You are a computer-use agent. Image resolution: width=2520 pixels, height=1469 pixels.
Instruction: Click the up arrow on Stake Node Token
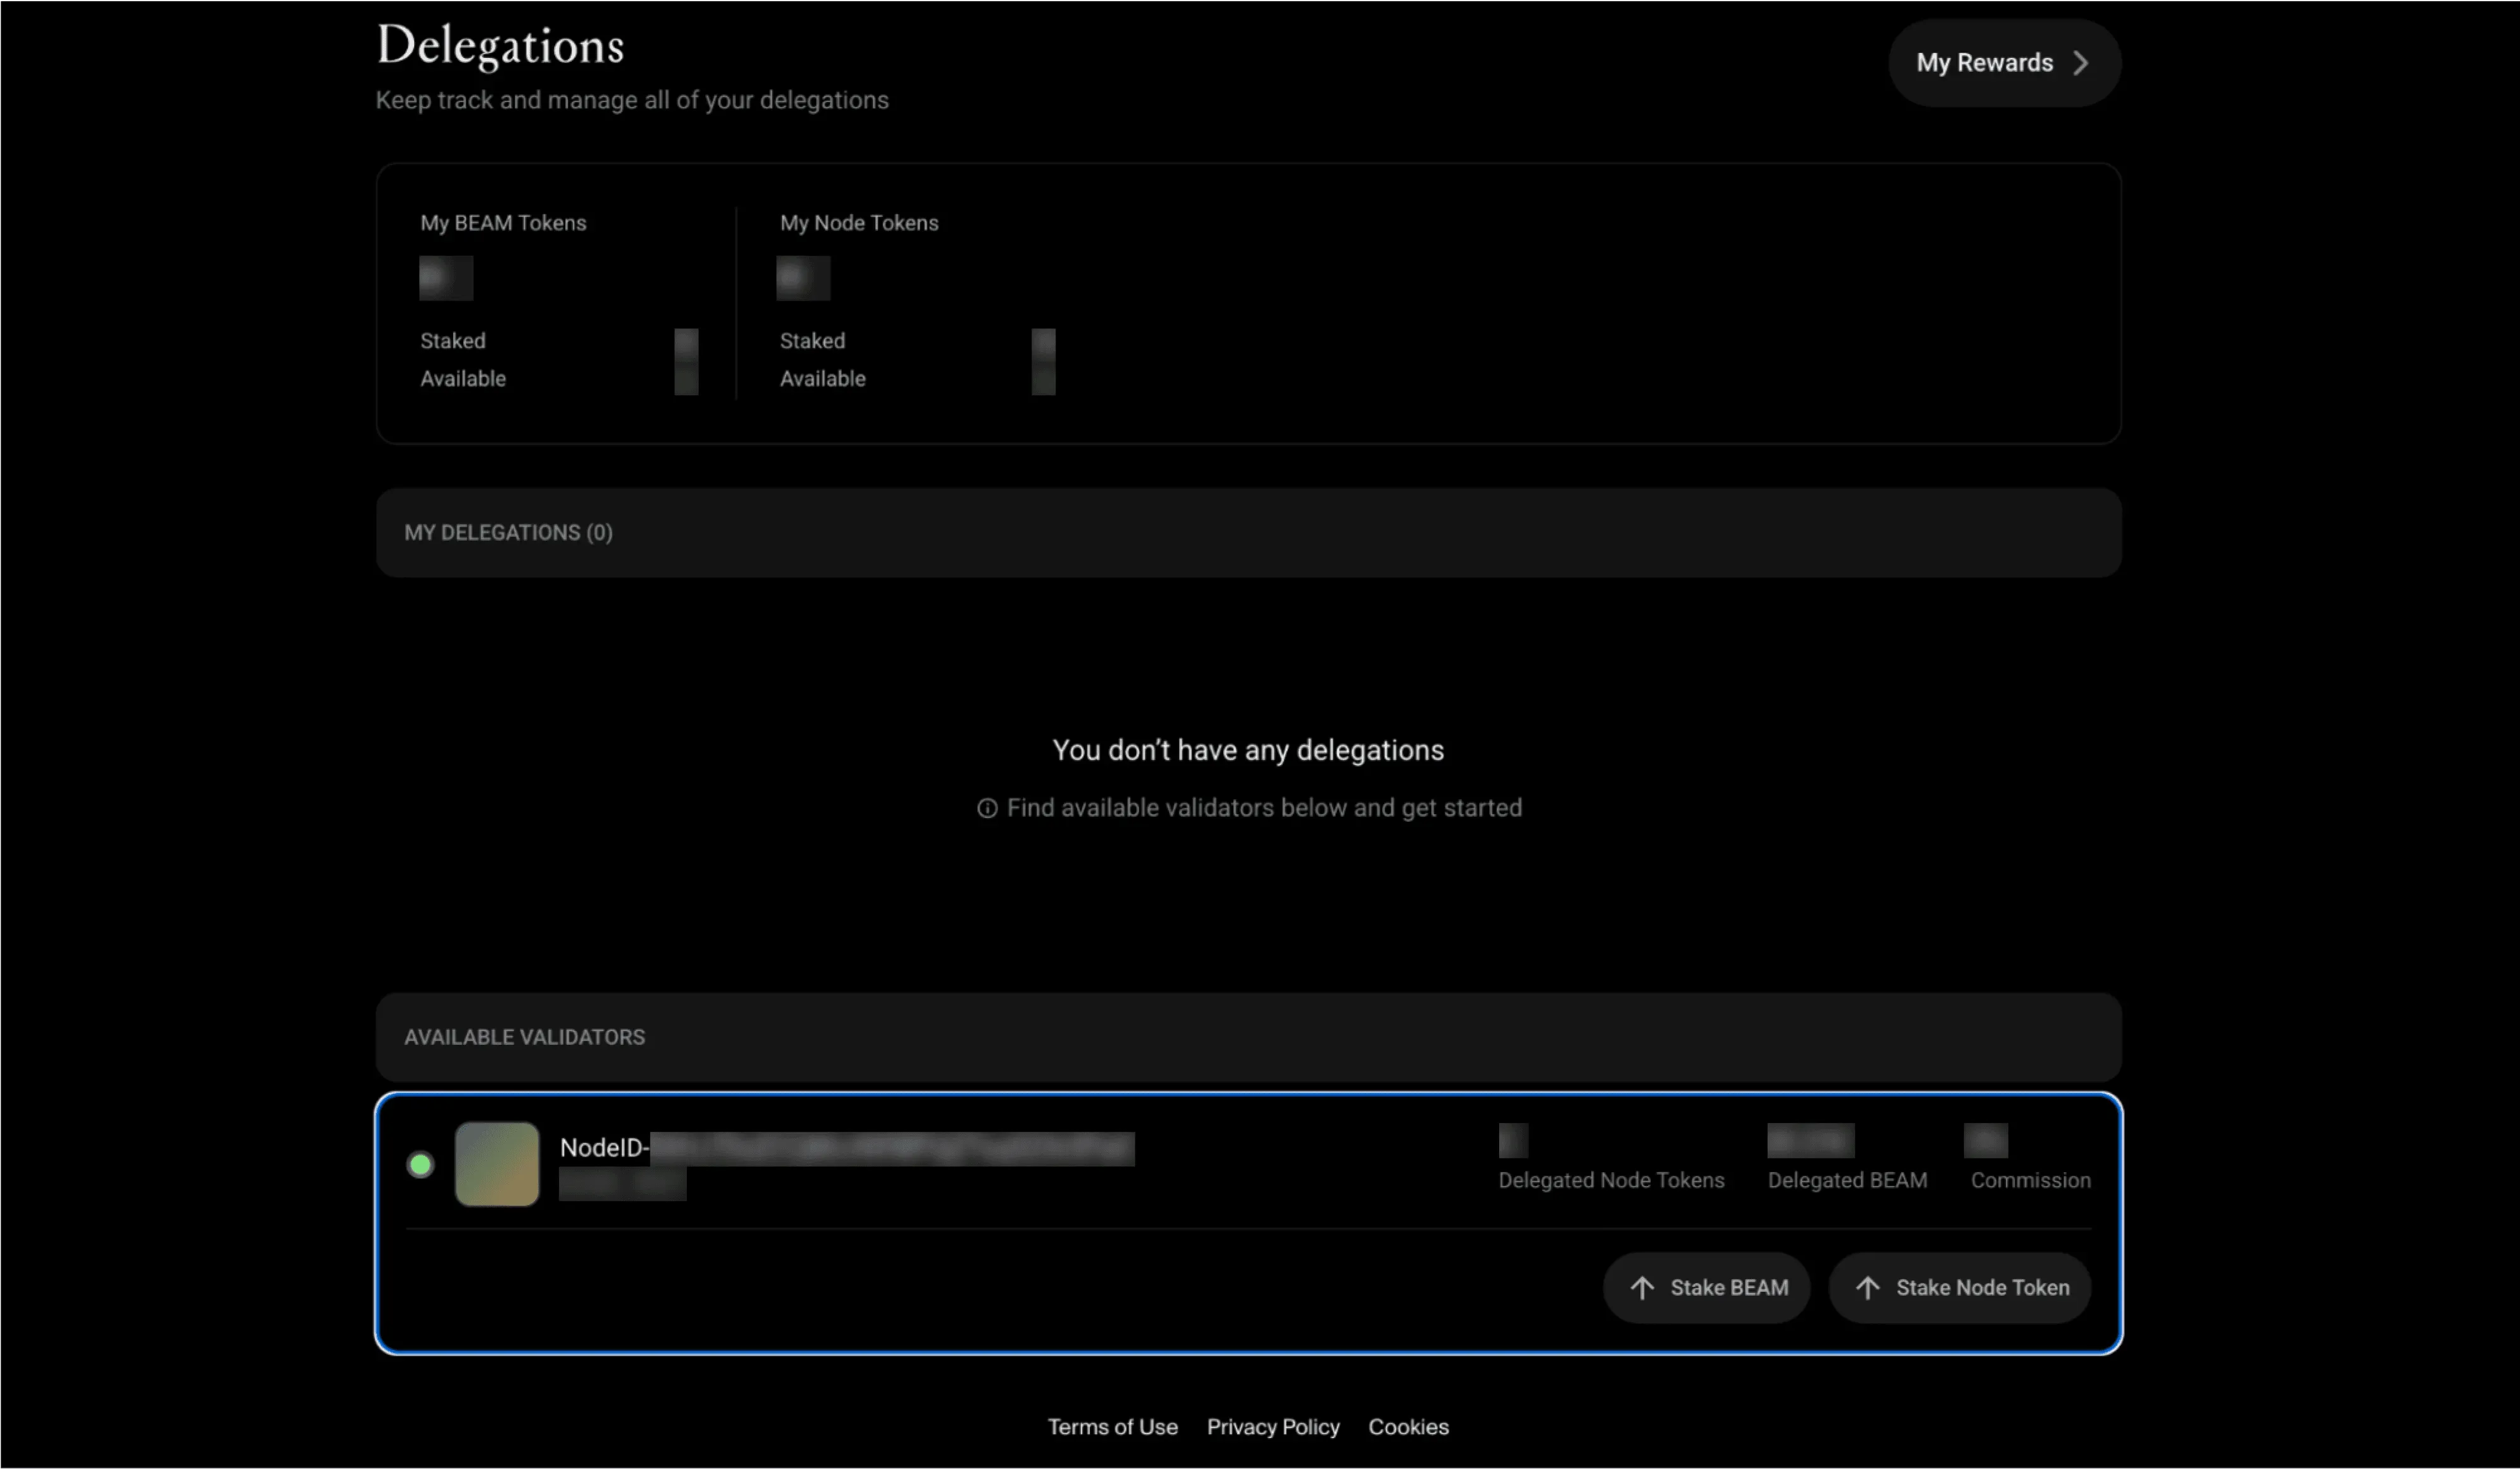(1868, 1288)
